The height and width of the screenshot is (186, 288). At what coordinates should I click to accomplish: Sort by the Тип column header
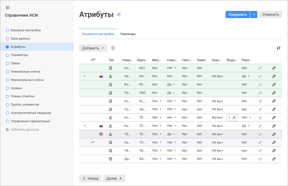pos(111,60)
